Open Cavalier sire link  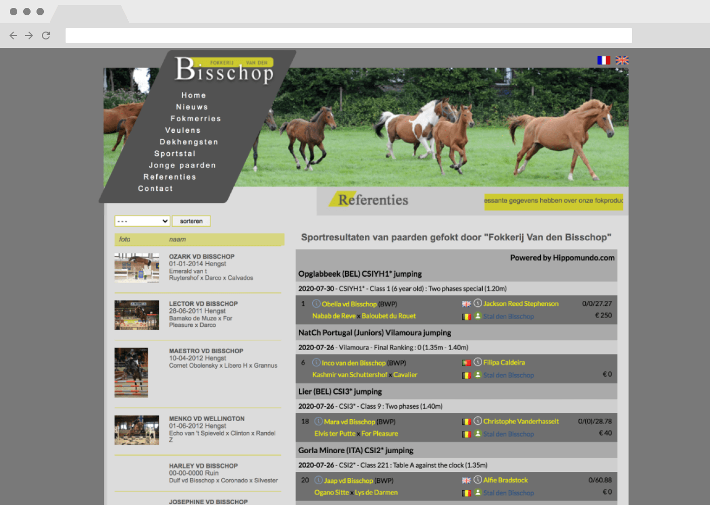[x=405, y=375]
